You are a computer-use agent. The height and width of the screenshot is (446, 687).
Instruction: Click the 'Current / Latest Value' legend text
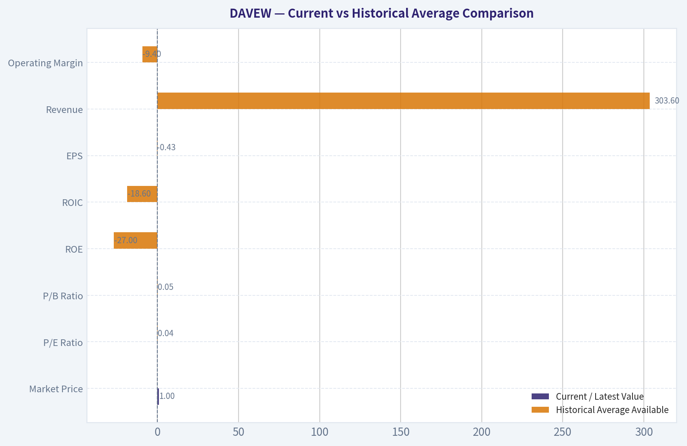600,397
